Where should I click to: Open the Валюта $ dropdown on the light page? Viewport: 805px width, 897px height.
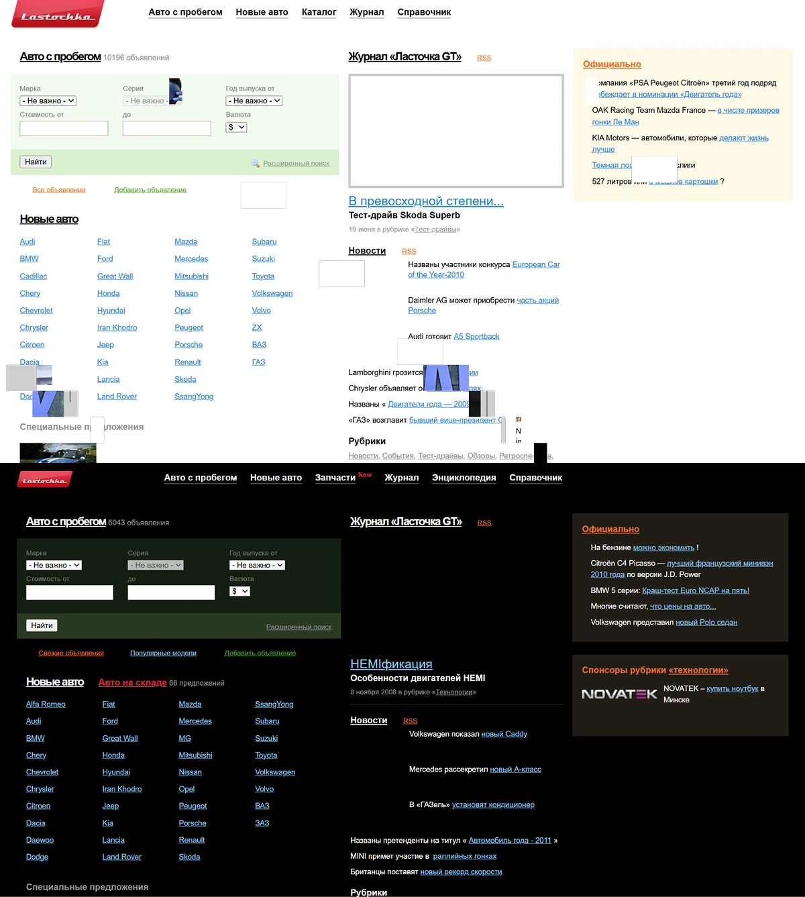coord(236,127)
